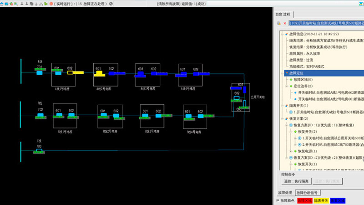Click the red X delete icon in 自愈 panel
364x205 pixels.
tap(285, 23)
